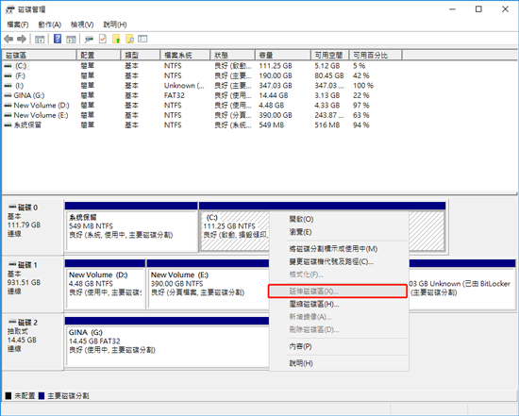Screen dimensions: 519x416
Task: Click the drive icon of the (F:) row
Action: (8, 75)
